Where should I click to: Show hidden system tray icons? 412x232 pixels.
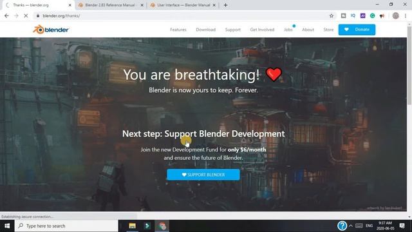pos(351,226)
